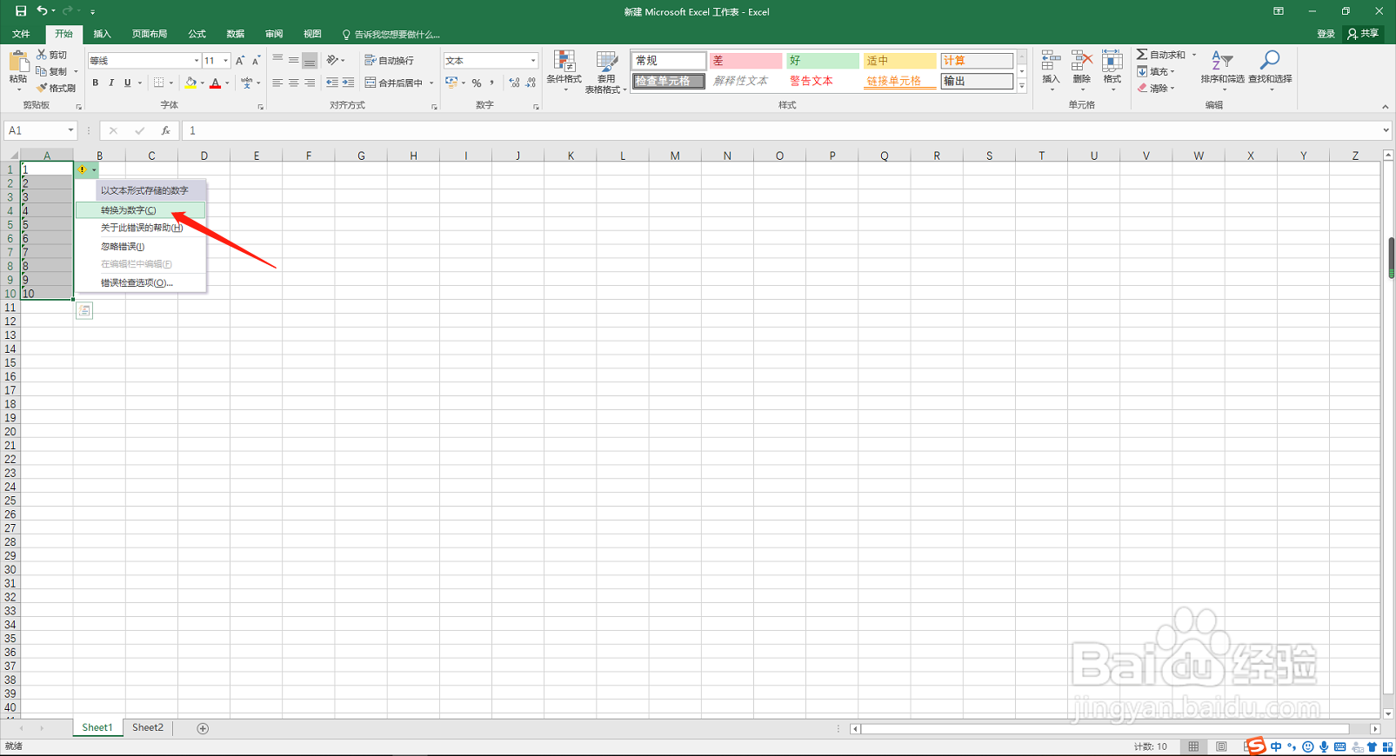The height and width of the screenshot is (756, 1396).
Task: Toggle middle vertical alignment
Action: [293, 60]
